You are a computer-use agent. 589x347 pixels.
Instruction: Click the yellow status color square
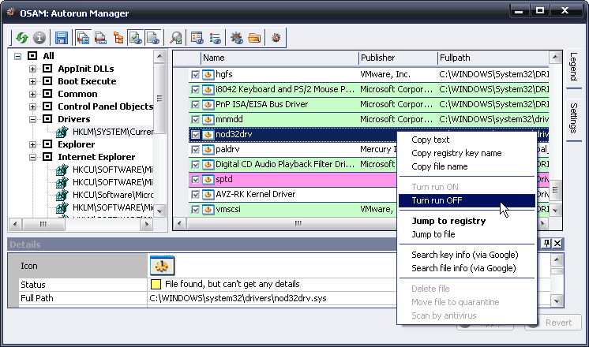(x=156, y=285)
